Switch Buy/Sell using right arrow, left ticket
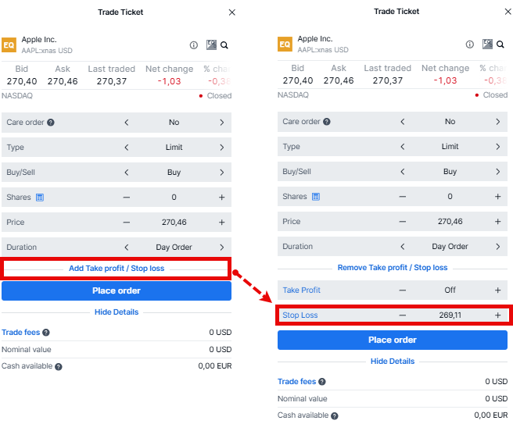 pos(221,173)
